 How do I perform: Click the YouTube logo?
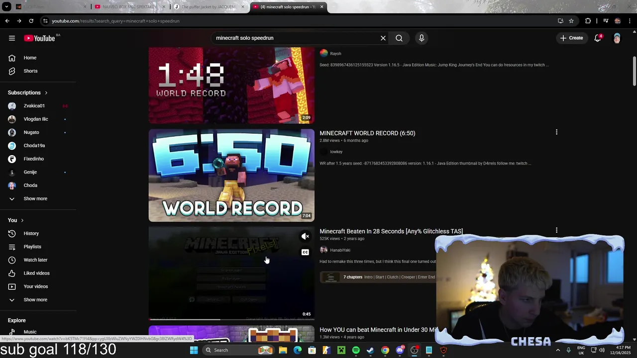click(x=39, y=38)
